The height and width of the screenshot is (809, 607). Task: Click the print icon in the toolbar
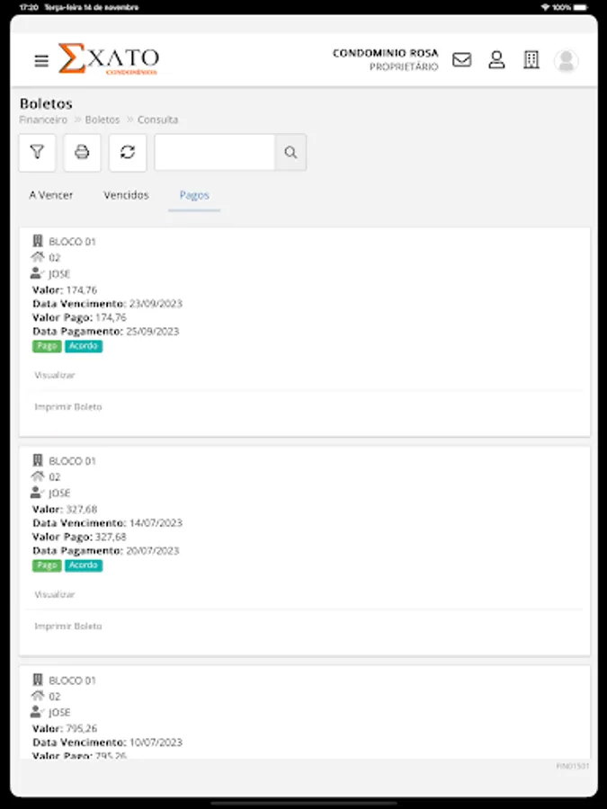pos(82,153)
